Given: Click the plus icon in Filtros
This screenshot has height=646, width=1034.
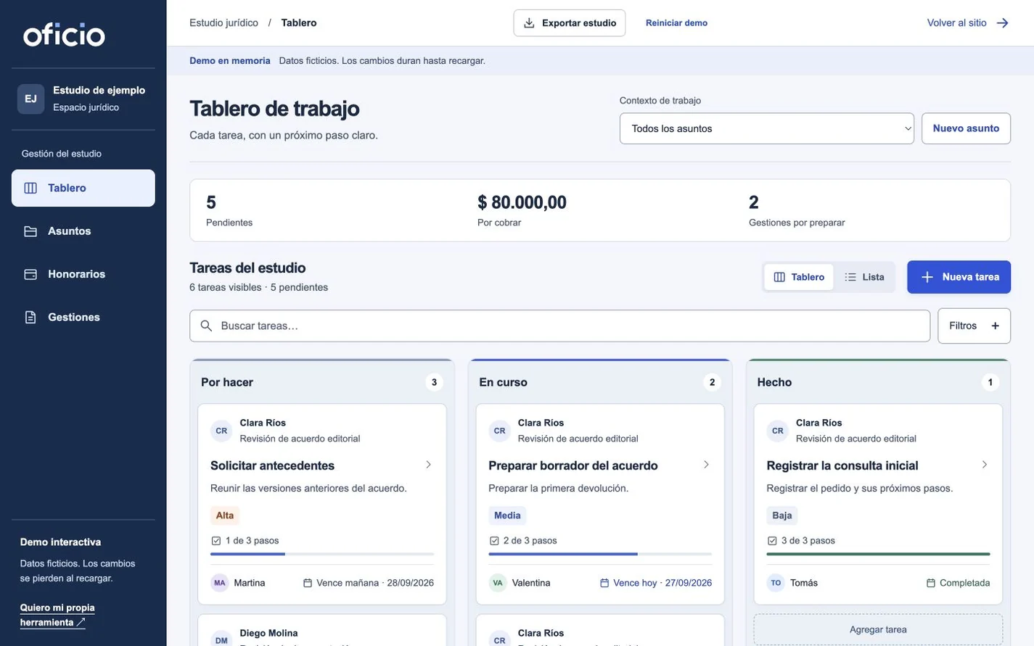Looking at the screenshot, I should point(996,326).
